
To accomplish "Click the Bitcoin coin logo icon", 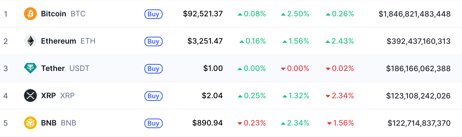I will point(30,14).
